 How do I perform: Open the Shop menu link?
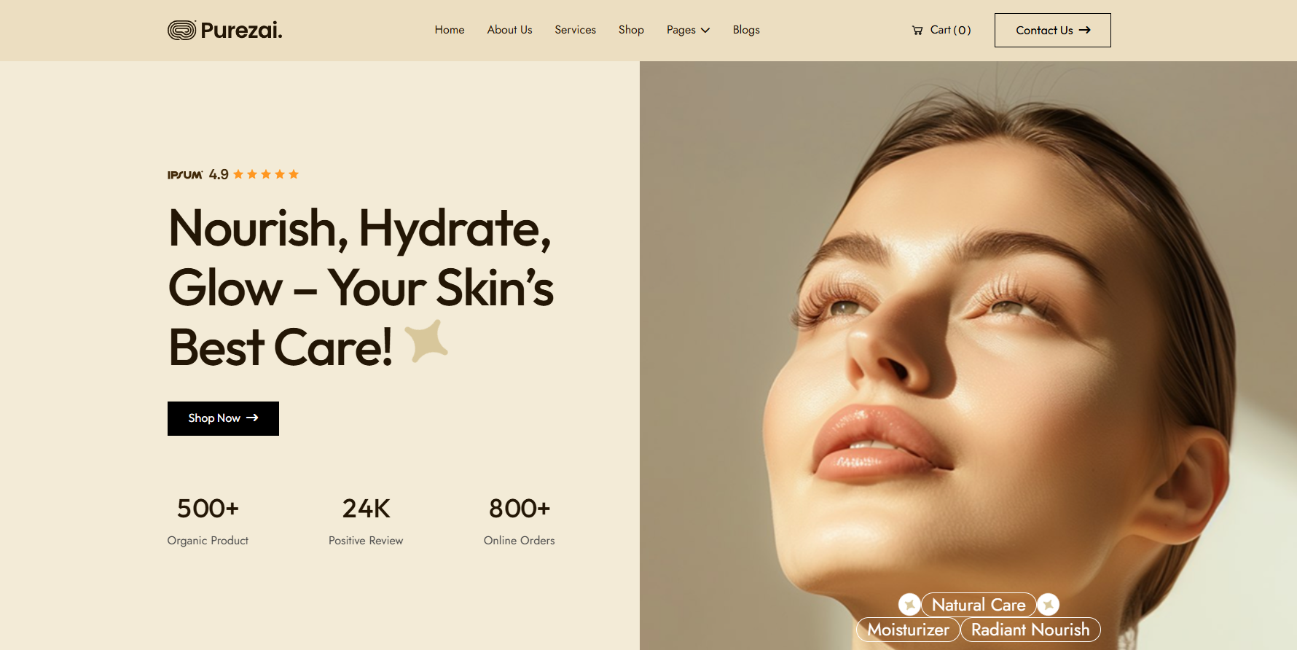pos(631,30)
